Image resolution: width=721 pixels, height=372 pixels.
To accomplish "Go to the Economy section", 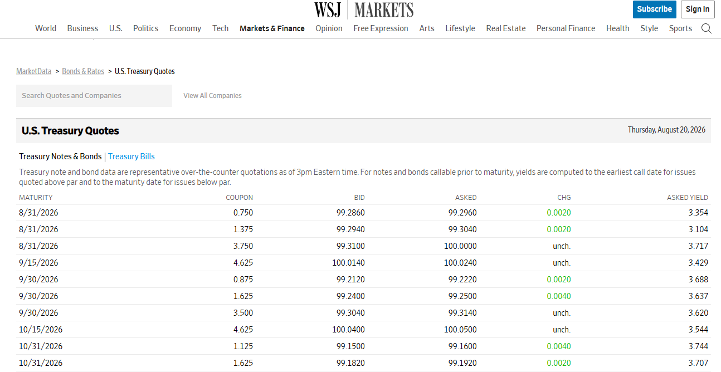I will tap(185, 28).
